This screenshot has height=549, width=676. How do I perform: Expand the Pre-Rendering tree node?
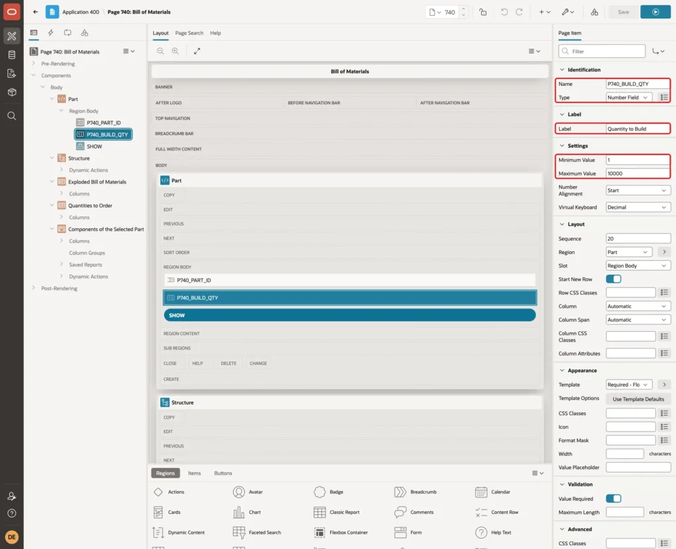[x=34, y=63]
